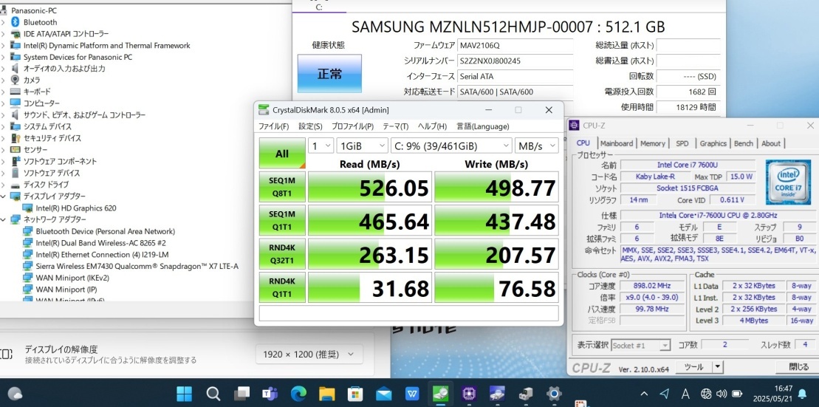Open network status tray icon
This screenshot has width=819, height=407.
707,394
